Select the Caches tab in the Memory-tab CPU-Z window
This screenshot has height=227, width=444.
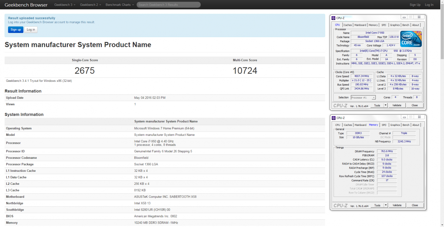[x=348, y=125]
